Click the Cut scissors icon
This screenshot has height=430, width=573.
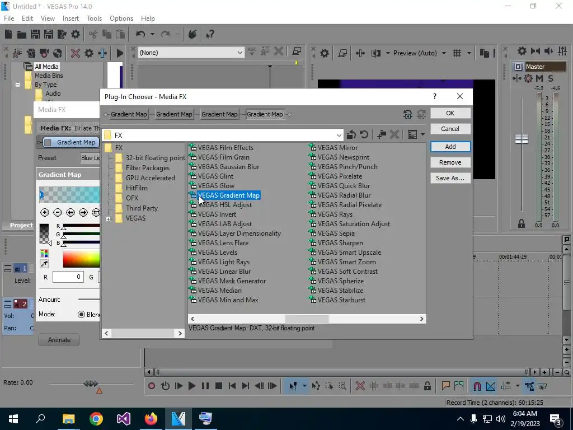click(93, 34)
